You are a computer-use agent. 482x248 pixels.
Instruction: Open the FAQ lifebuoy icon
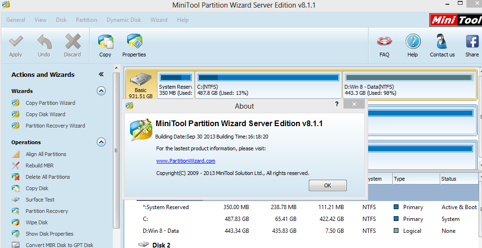(385, 41)
